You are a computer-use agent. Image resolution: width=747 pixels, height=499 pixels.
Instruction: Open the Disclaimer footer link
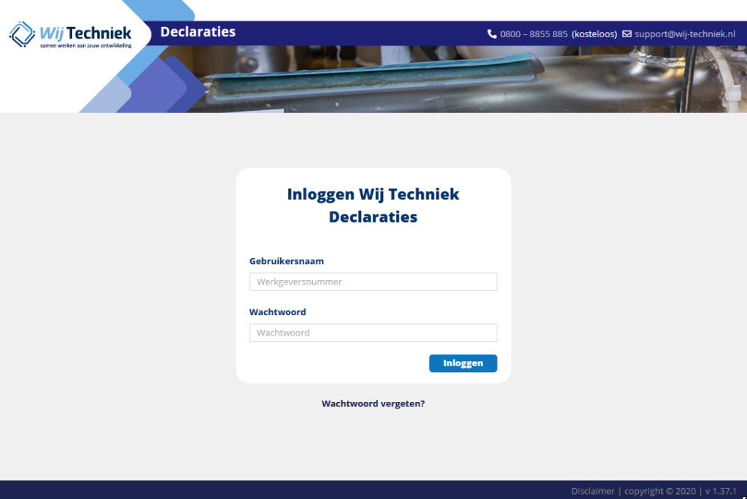pyautogui.click(x=592, y=491)
